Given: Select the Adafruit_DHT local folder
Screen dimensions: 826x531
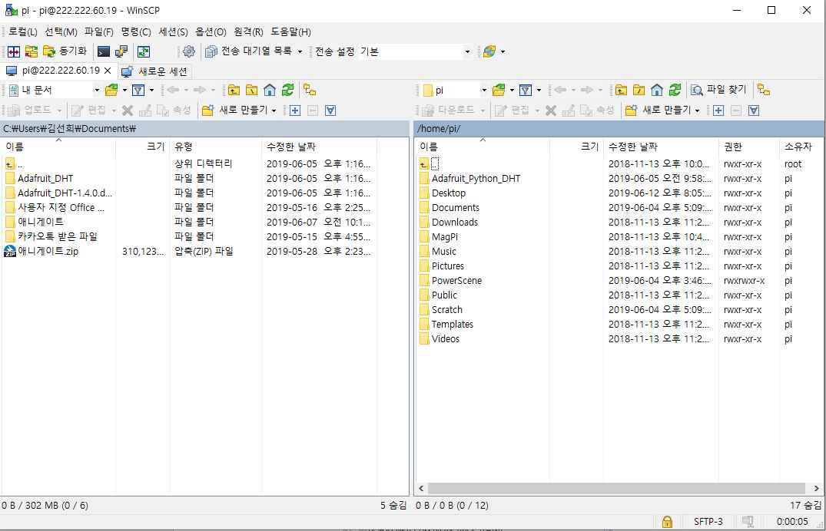Looking at the screenshot, I should click(45, 178).
